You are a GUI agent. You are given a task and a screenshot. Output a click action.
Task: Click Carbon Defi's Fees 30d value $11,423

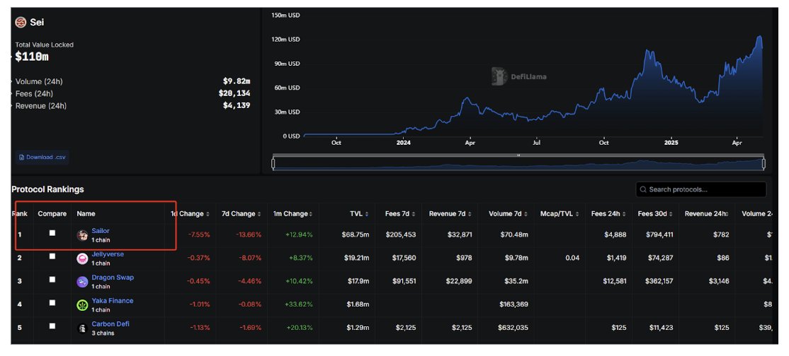[662, 328]
